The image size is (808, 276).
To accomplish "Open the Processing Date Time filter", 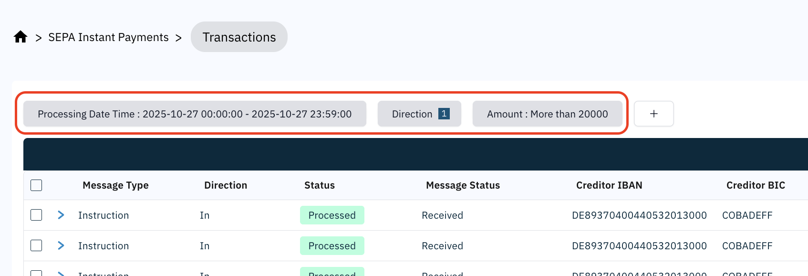I will click(x=195, y=114).
